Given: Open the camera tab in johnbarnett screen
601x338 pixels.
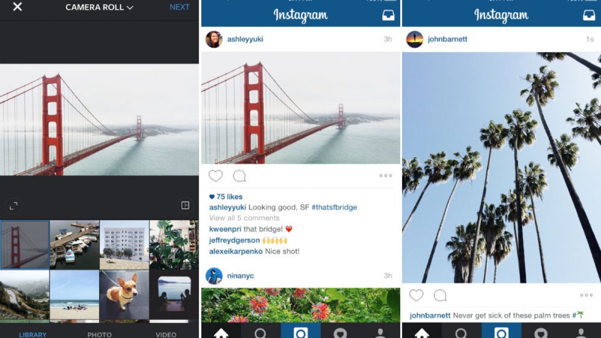Looking at the screenshot, I should [501, 330].
